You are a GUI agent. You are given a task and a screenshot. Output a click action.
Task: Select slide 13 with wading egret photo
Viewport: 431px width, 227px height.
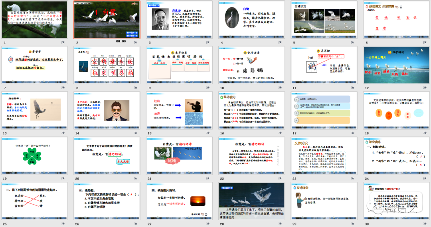pos(35,110)
